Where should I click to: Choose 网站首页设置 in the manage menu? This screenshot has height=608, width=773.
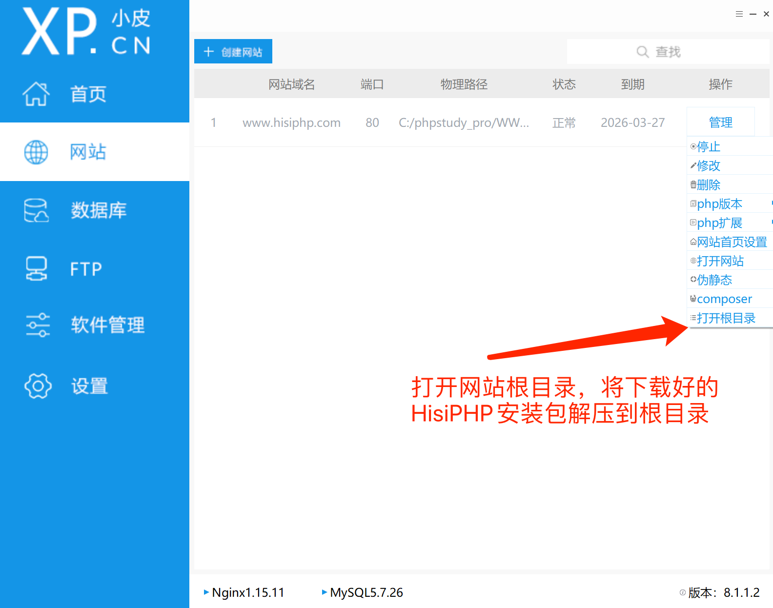click(730, 242)
